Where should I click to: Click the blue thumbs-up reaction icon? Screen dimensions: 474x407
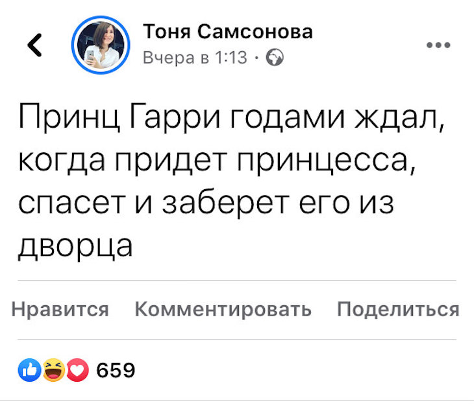30,370
